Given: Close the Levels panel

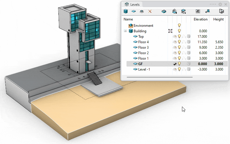Looking at the screenshot, I should tap(226, 4).
